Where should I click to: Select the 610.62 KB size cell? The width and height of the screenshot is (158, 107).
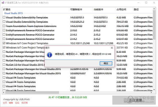coord(122,35)
